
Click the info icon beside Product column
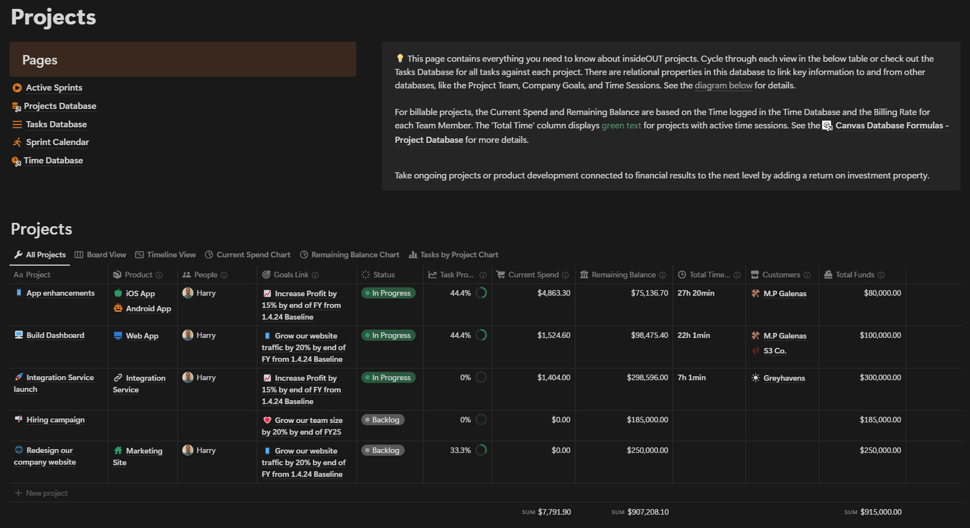point(159,275)
